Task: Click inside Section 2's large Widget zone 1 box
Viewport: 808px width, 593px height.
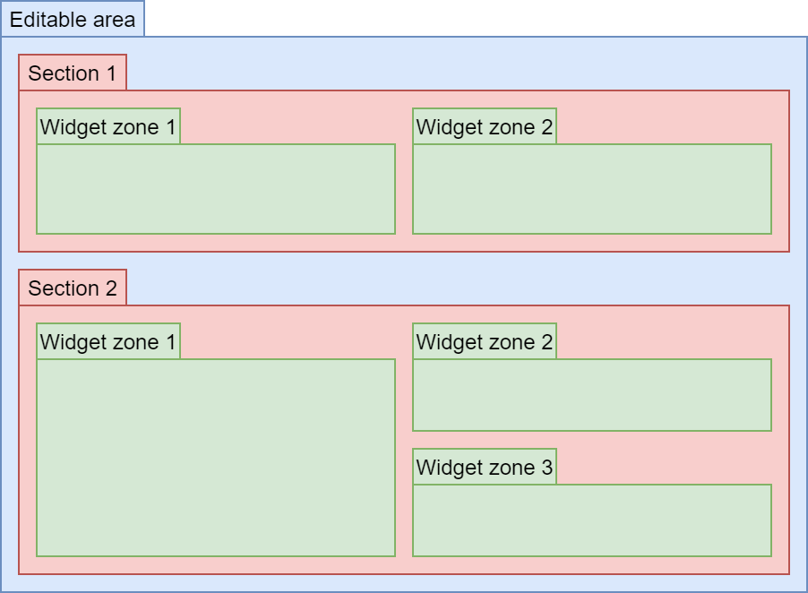Action: pyautogui.click(x=216, y=458)
